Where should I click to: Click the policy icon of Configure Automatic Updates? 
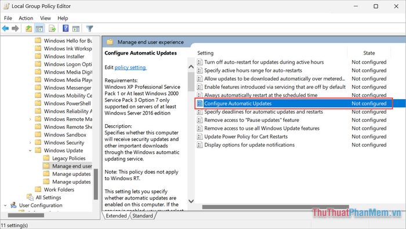coord(200,104)
